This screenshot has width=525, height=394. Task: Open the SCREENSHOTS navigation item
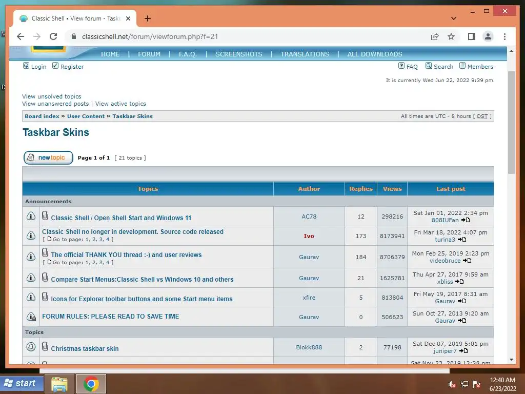(239, 54)
